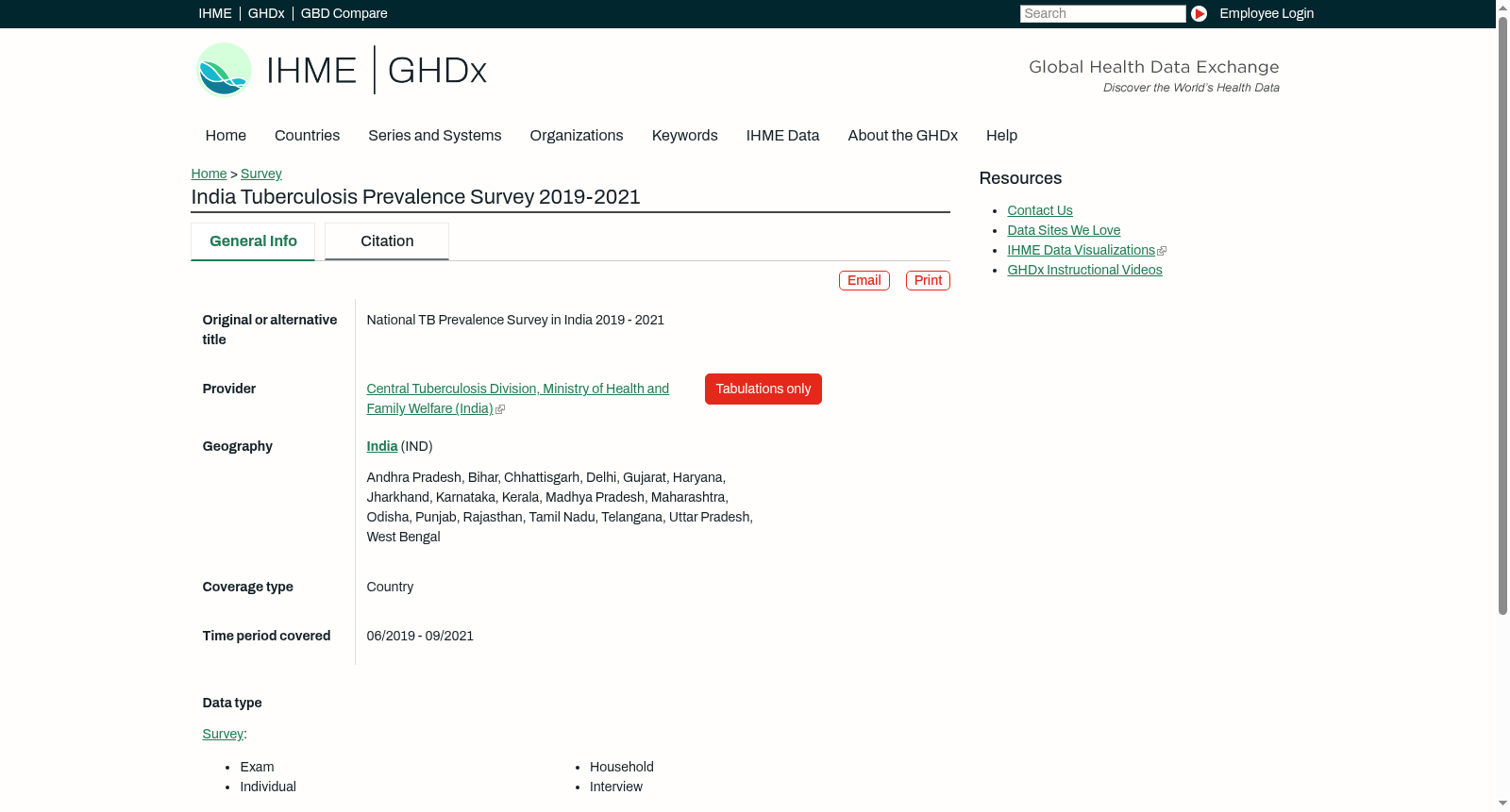Click IHME link in top bar
Image resolution: width=1510 pixels, height=812 pixels.
click(215, 13)
